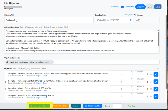Open the Objective Alignment dropdown
The width and height of the screenshot is (168, 111).
click(157, 62)
